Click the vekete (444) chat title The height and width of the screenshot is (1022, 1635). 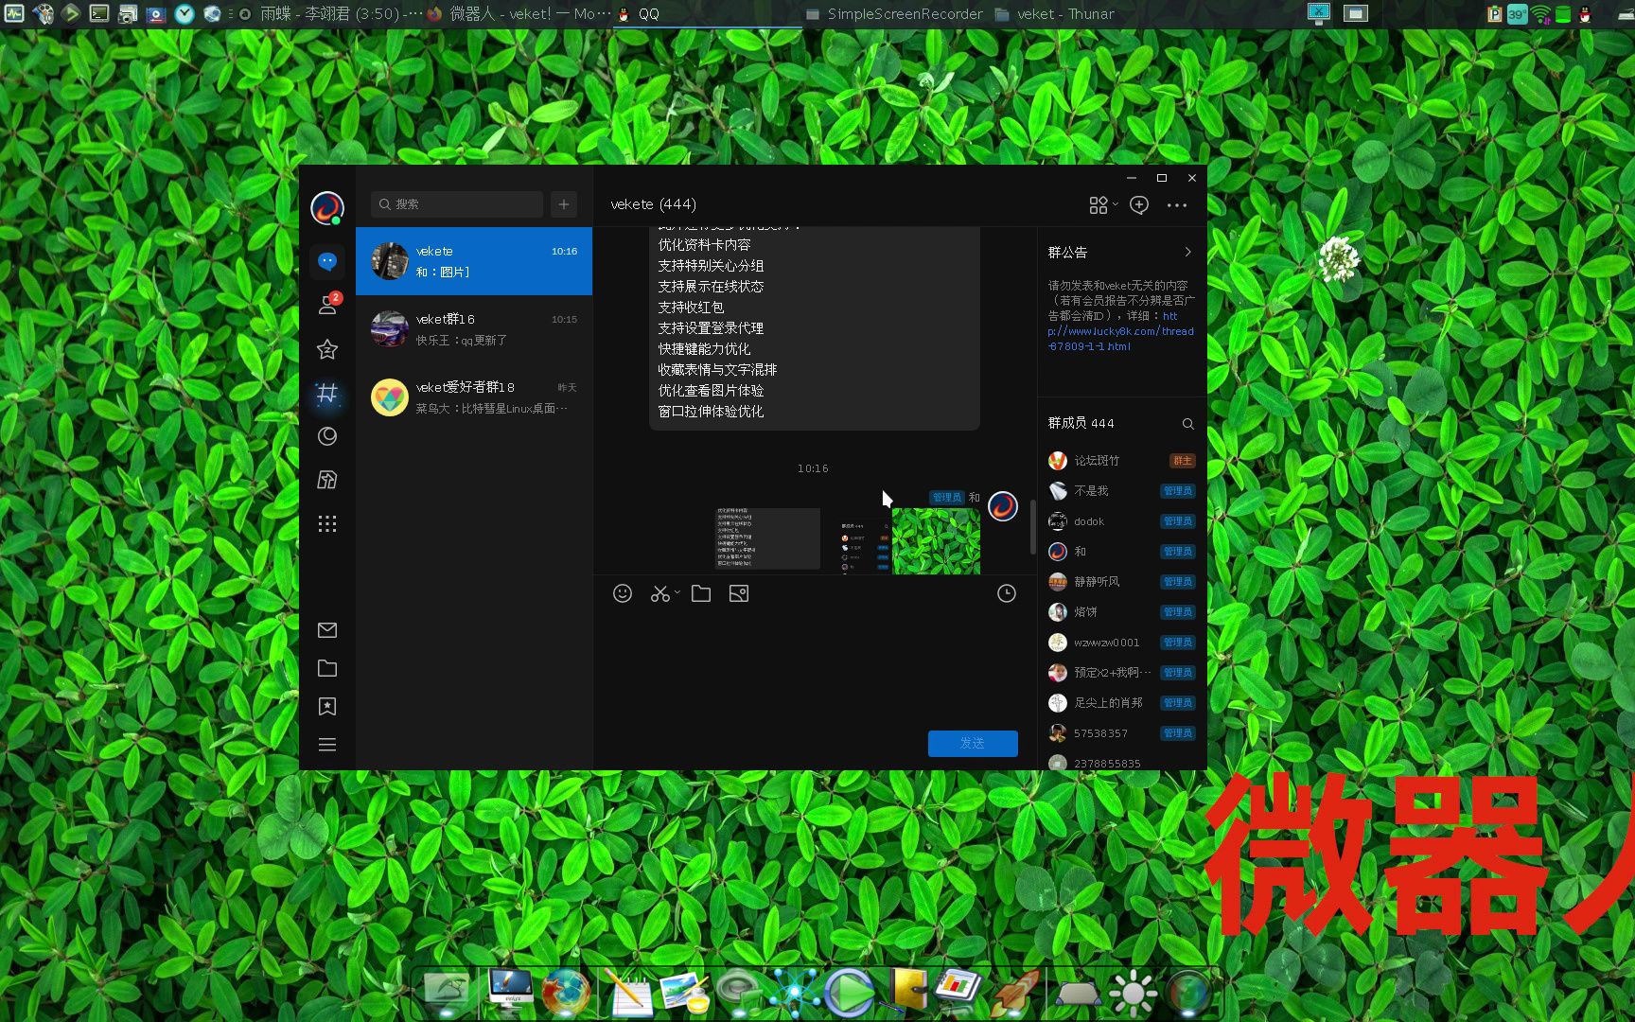(653, 204)
